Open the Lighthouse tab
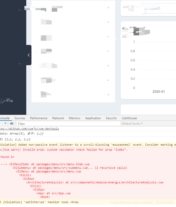The image size is (176, 207). tap(129, 118)
